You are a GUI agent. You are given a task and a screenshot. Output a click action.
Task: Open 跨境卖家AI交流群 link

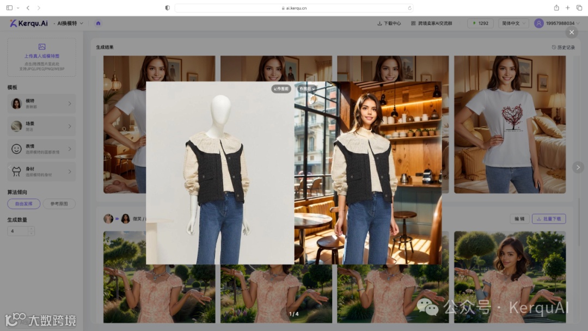coord(432,23)
